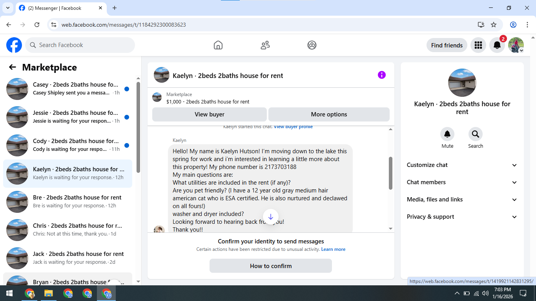This screenshot has height=301, width=536.
Task: Click the listing thumbnail in chat header
Action: click(162, 75)
